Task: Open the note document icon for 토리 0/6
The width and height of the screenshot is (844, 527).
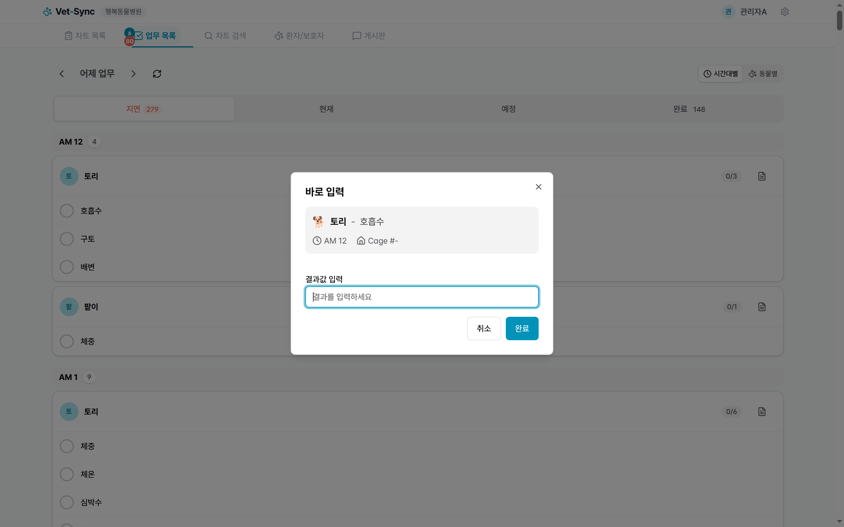Action: pyautogui.click(x=762, y=411)
